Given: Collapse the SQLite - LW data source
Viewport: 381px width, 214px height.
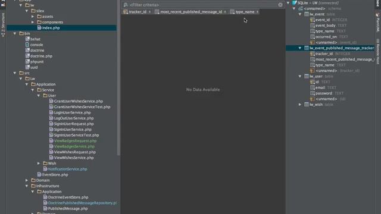Looking at the screenshot, I should (288, 3).
